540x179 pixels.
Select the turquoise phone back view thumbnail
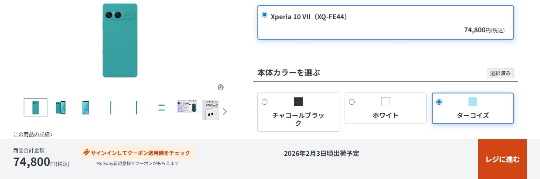coord(35,107)
